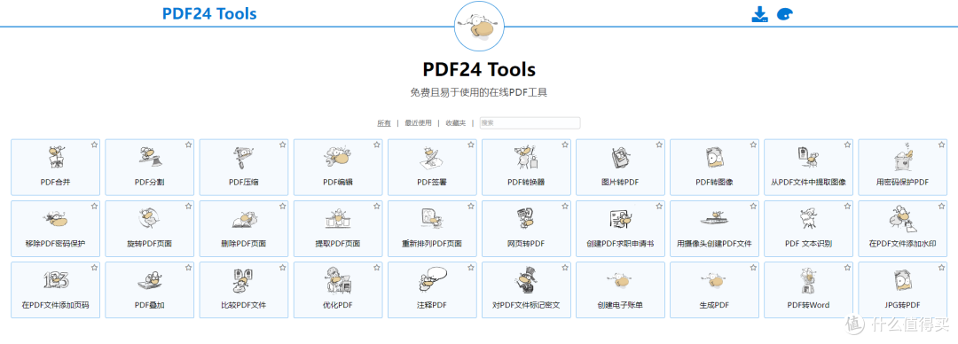This screenshot has height=344, width=958.
Task: Open the PDF叠加 tool icon
Action: point(150,280)
